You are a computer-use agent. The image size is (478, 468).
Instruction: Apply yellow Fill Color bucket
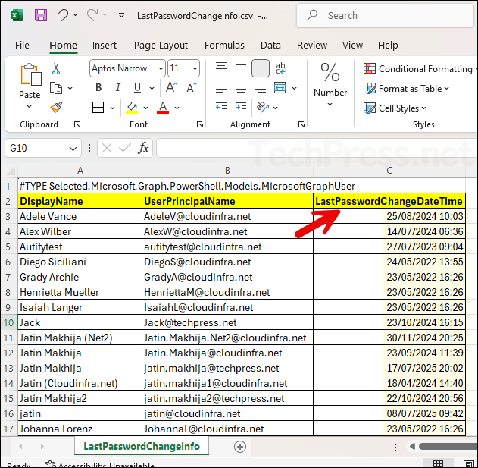pos(132,108)
